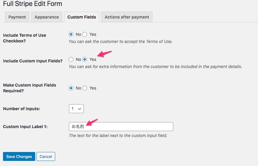Click the chevron arrow in inputs selector
The image size is (258, 166).
pyautogui.click(x=80, y=109)
